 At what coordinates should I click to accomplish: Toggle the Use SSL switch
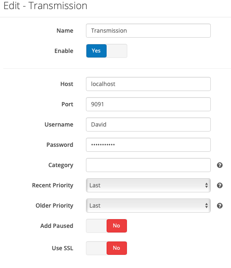pyautogui.click(x=107, y=248)
